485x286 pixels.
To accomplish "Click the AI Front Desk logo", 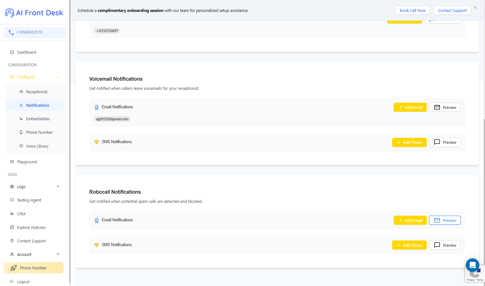I will click(34, 13).
